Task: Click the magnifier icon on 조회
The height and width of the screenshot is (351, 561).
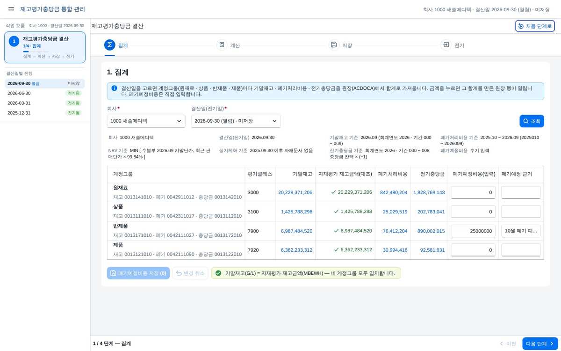Action: click(526, 121)
